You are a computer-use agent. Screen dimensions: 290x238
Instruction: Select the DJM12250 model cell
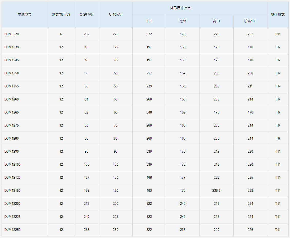[x=25, y=230]
